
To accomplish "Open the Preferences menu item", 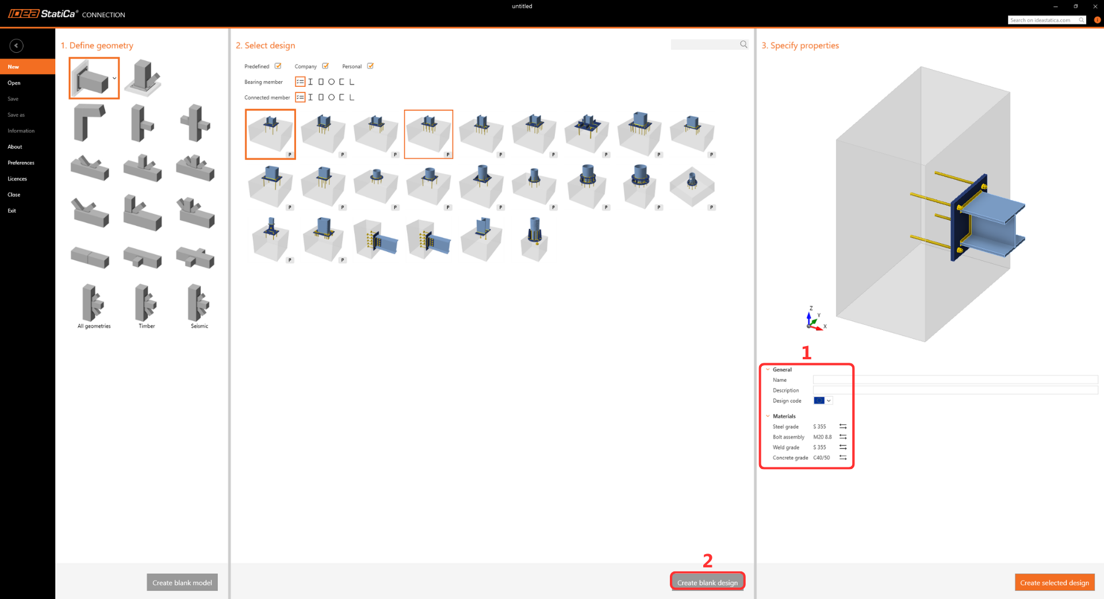I will pyautogui.click(x=21, y=163).
